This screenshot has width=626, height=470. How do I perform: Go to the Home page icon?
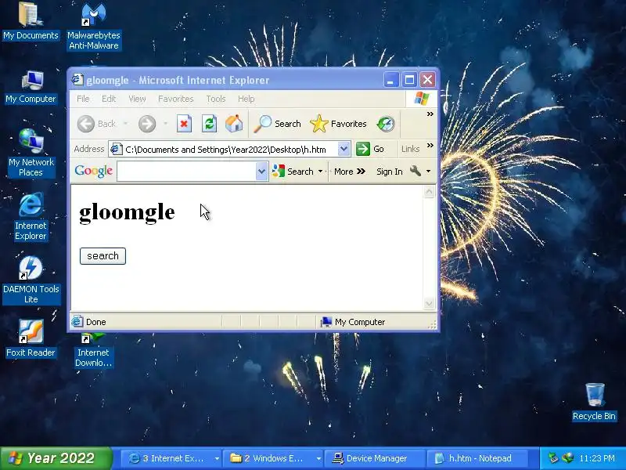[234, 124]
